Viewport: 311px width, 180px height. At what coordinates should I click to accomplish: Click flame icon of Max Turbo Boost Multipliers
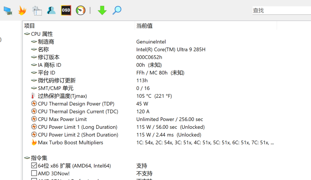coord(34,142)
